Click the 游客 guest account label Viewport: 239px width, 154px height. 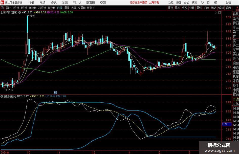(228, 3)
